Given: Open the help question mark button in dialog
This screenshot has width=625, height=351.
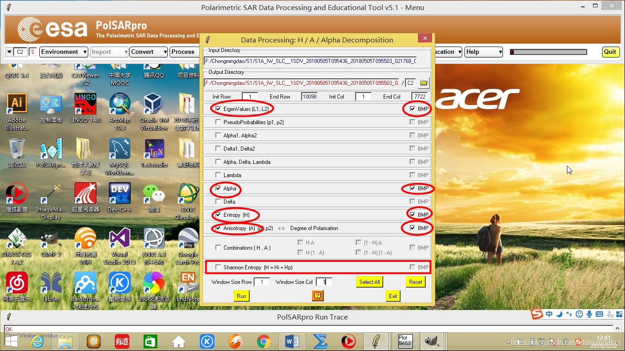Looking at the screenshot, I should [318, 296].
